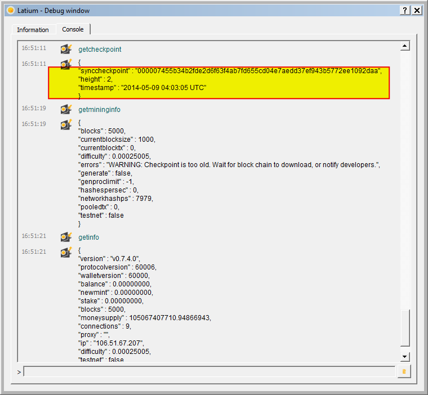Click the "networkhashps" : 7979 line

click(x=115, y=199)
